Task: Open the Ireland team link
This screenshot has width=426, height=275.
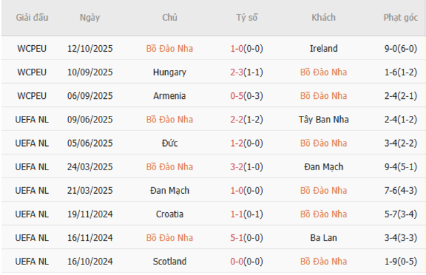Action: (x=323, y=48)
